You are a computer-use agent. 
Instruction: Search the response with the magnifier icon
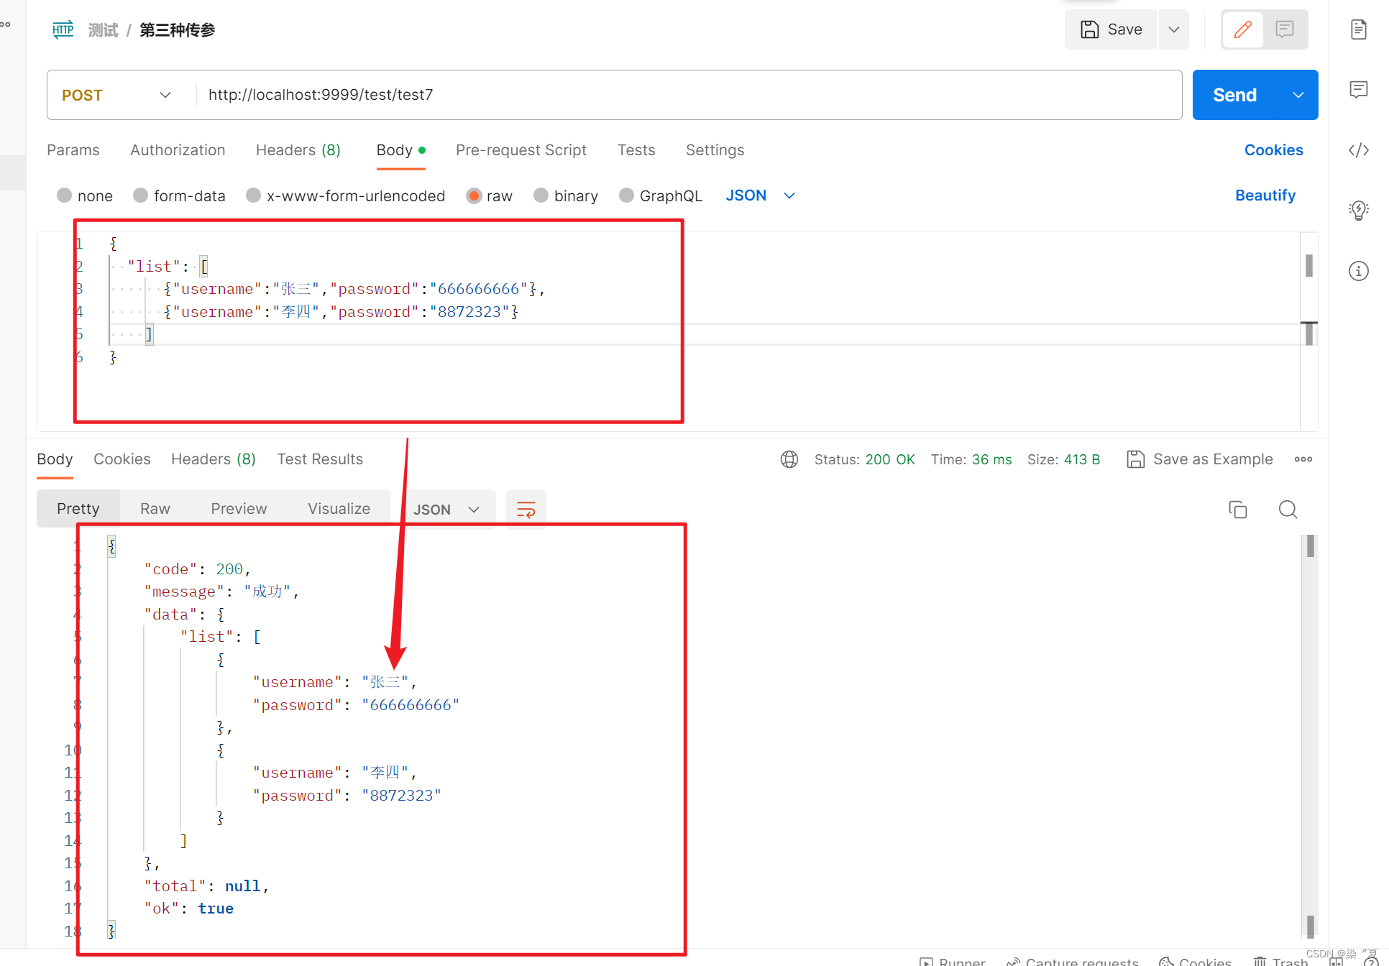[x=1288, y=510]
